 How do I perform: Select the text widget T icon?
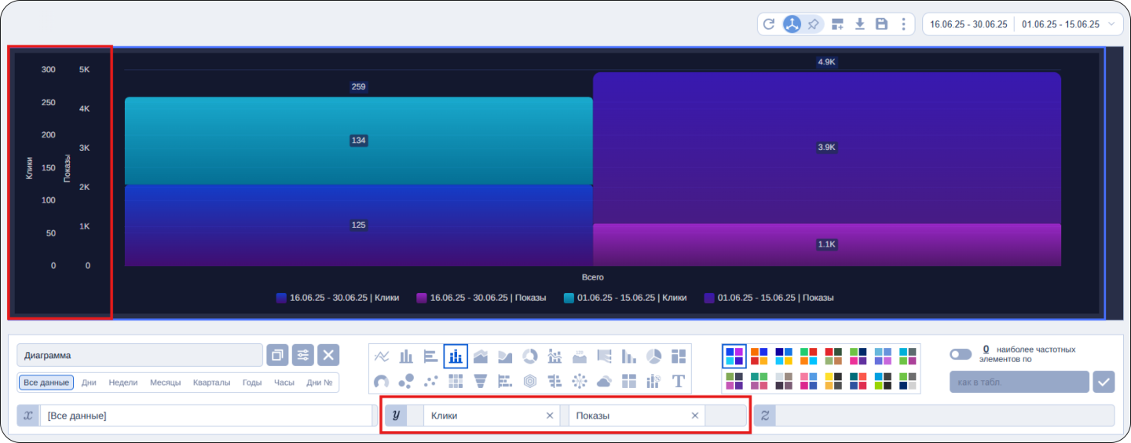pos(679,382)
